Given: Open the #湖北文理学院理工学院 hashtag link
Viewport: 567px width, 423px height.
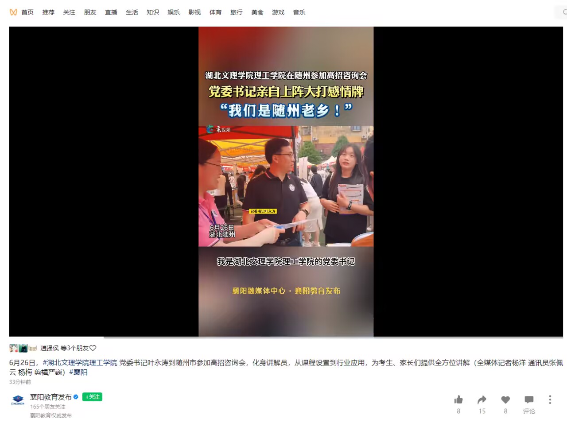Looking at the screenshot, I should [x=80, y=363].
